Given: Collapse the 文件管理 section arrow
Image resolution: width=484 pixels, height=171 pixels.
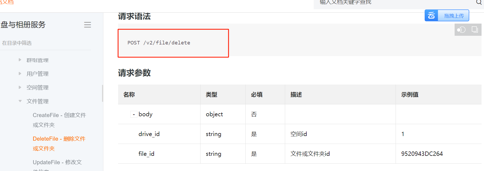Looking at the screenshot, I should click(x=20, y=101).
